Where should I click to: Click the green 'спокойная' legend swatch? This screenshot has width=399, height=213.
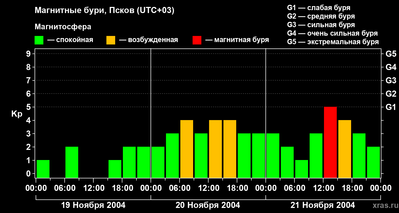click(x=39, y=40)
